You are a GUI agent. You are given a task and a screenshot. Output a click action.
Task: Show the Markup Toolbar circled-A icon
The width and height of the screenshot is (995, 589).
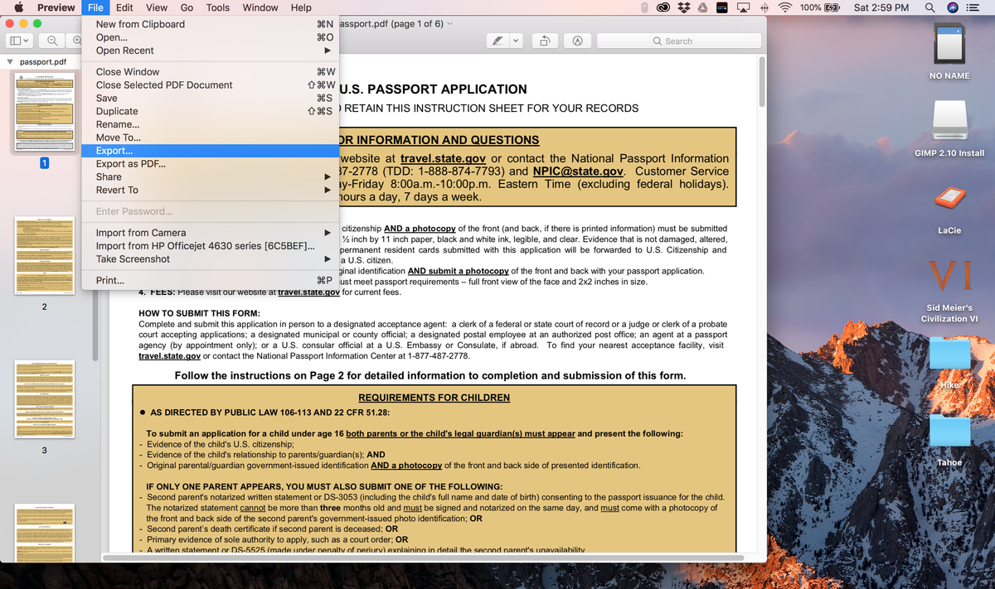tap(577, 41)
